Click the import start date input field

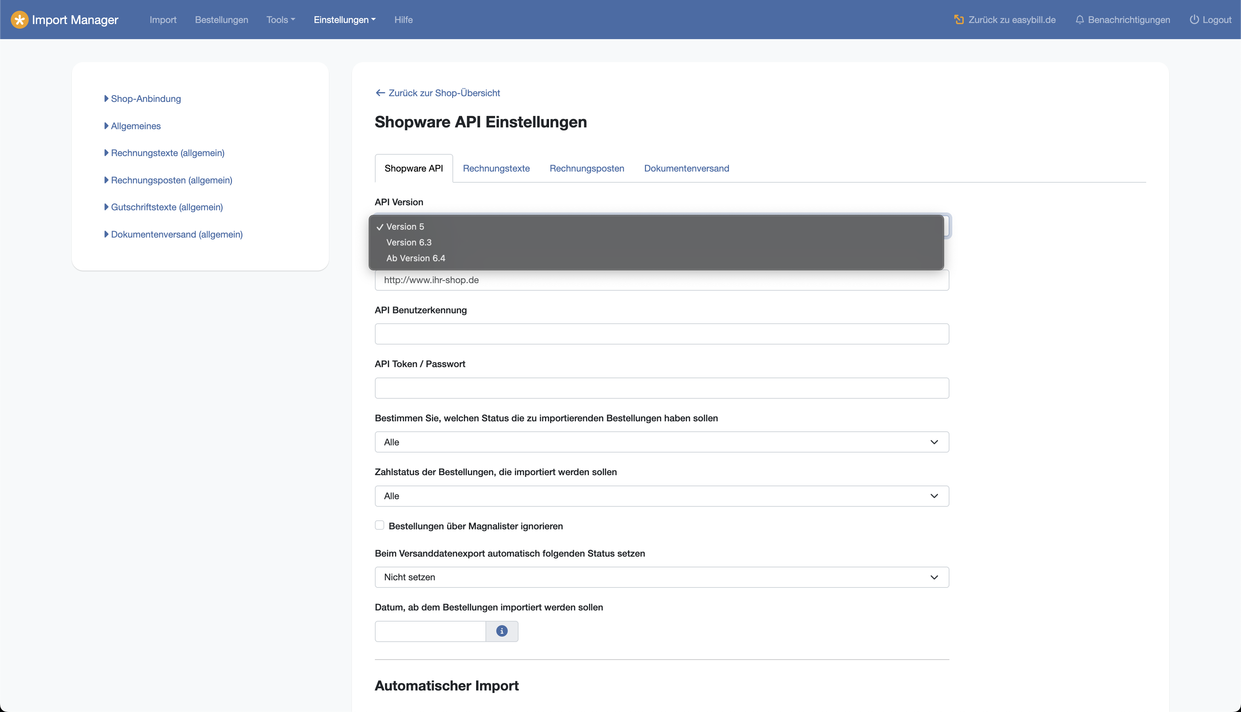click(x=431, y=631)
